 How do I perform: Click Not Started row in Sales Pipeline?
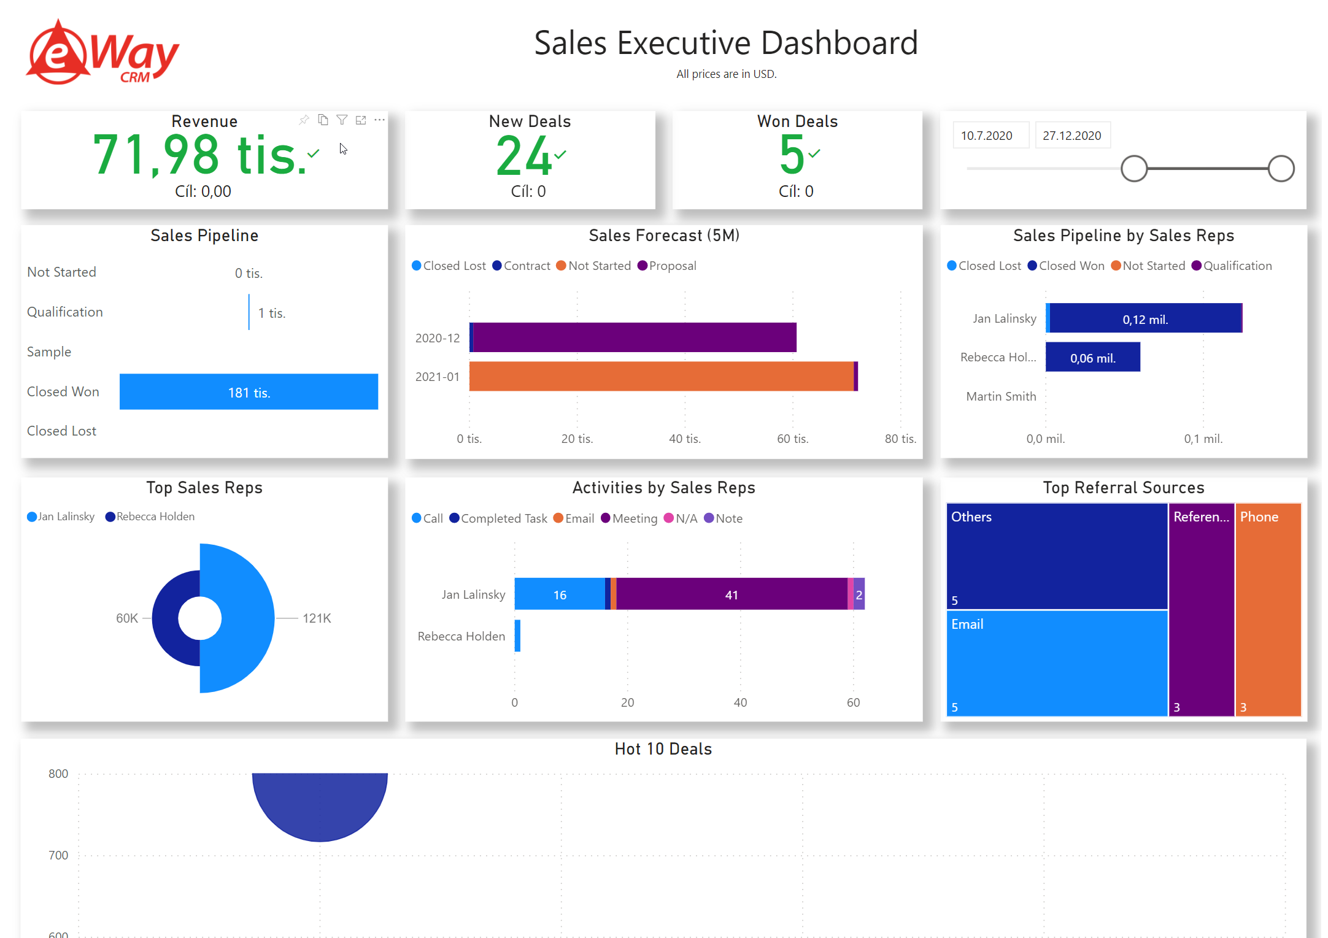coord(203,272)
